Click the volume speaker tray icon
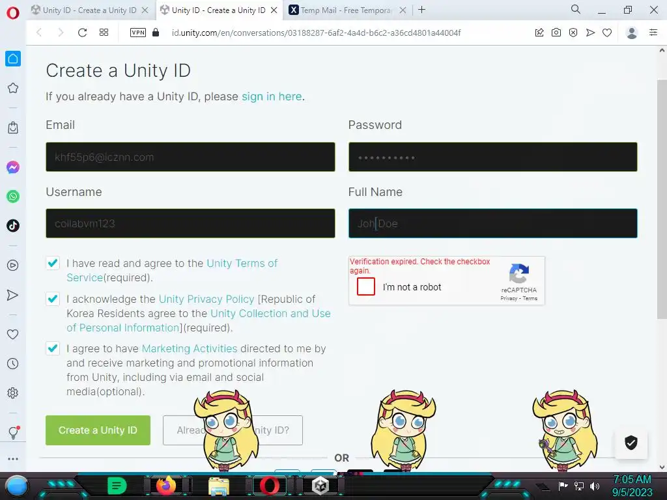This screenshot has height=500, width=667. pos(595,486)
